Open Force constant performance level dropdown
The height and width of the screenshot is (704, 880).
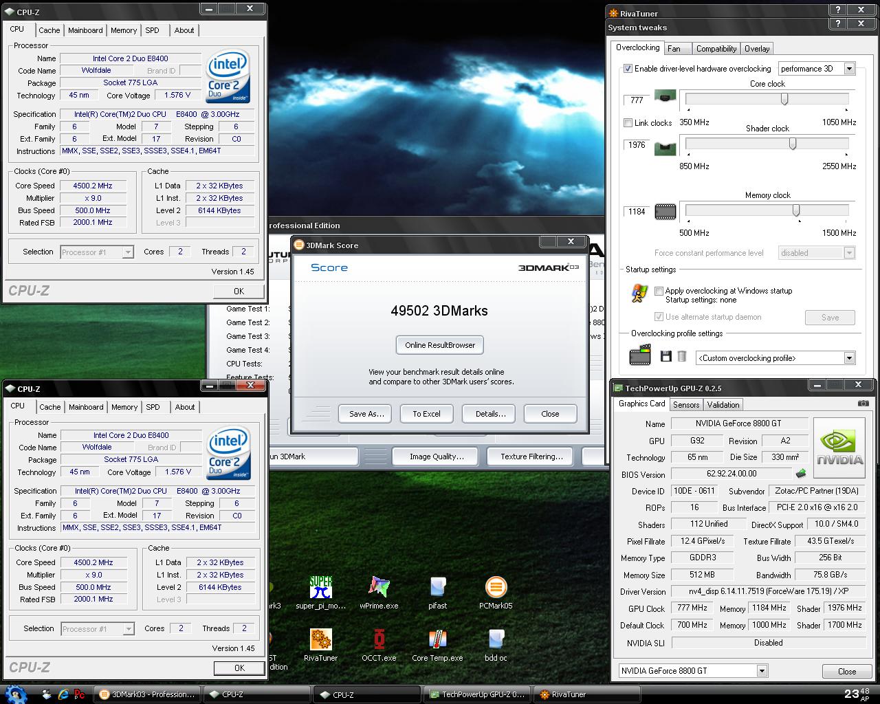click(x=849, y=253)
